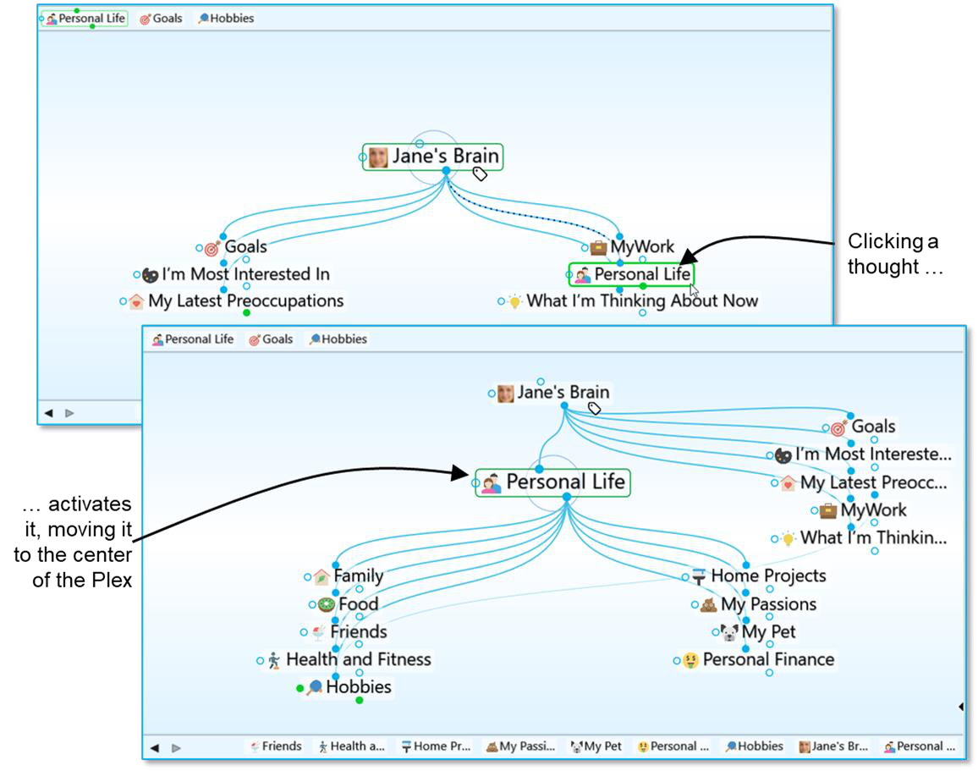Open the Hobbies pin in lower window
The image size is (978, 771).
click(337, 339)
